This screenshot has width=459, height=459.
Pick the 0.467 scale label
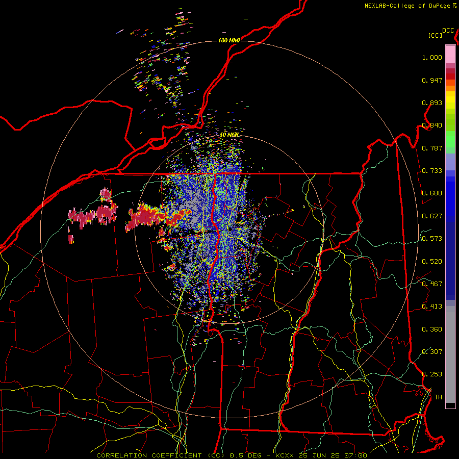432,284
